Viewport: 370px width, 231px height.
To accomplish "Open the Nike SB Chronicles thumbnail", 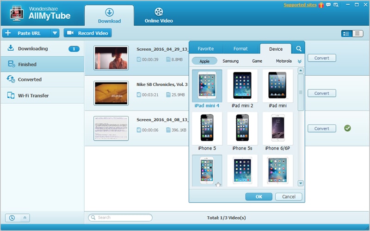I will [x=111, y=93].
